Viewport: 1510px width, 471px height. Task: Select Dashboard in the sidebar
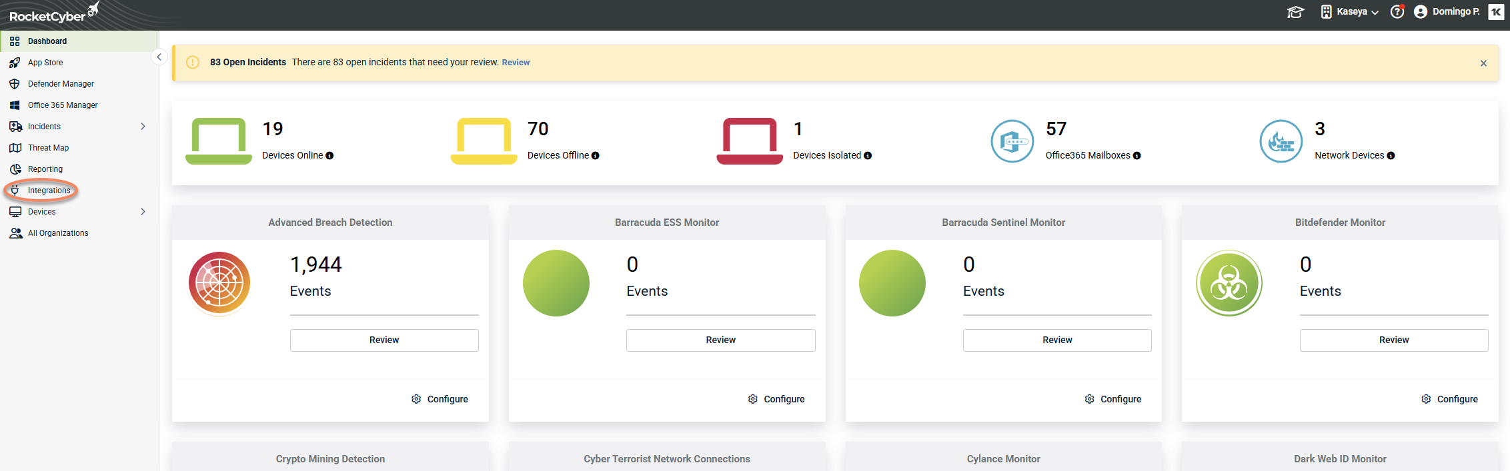(x=79, y=41)
